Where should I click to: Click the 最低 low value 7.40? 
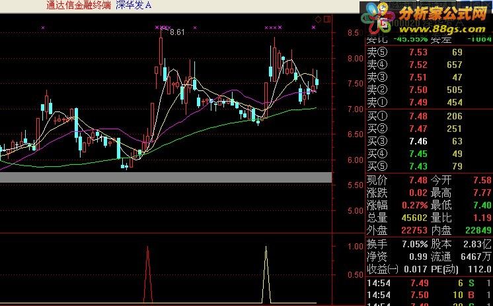click(482, 205)
